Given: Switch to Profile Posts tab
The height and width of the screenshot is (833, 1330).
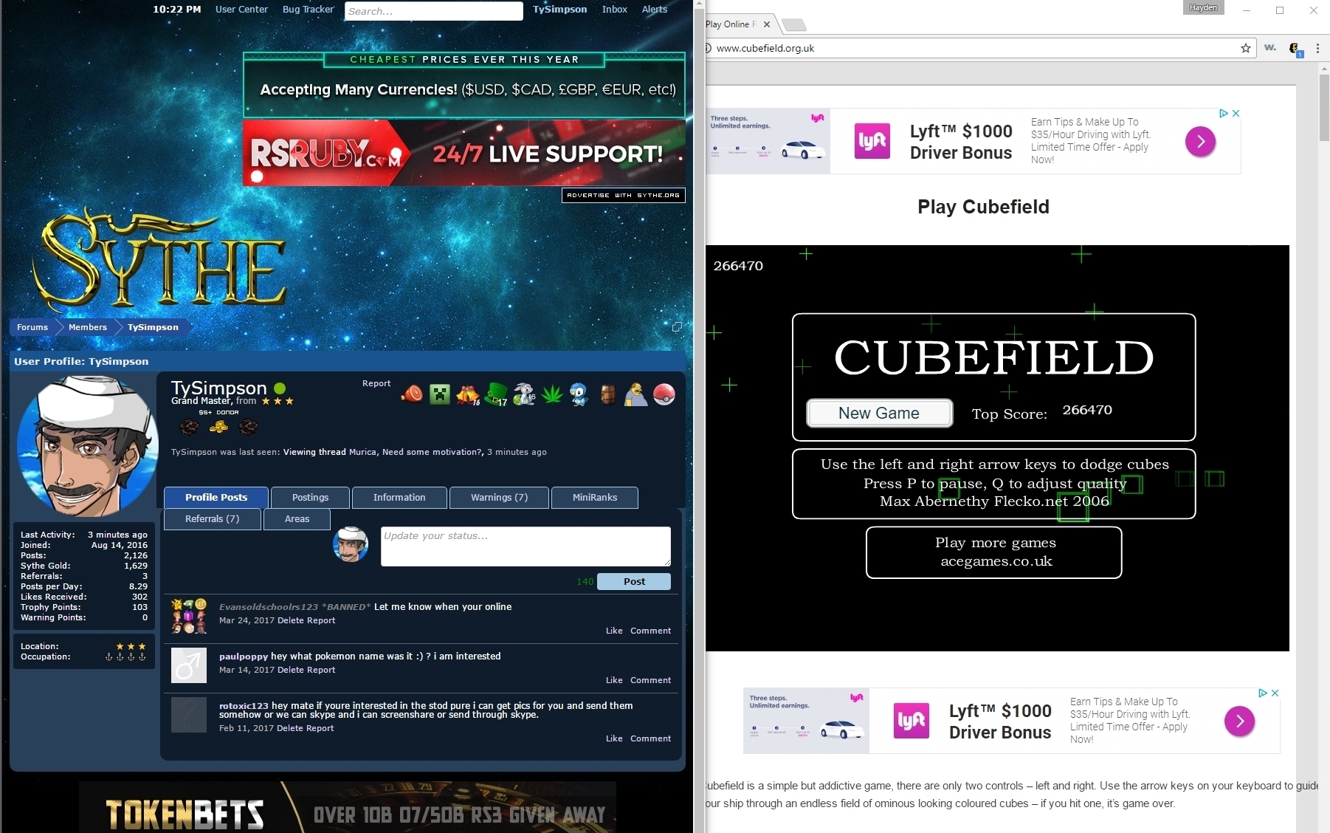Looking at the screenshot, I should pyautogui.click(x=216, y=497).
